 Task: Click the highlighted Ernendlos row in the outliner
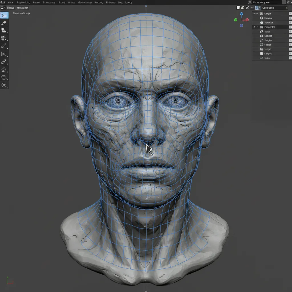tap(271, 27)
